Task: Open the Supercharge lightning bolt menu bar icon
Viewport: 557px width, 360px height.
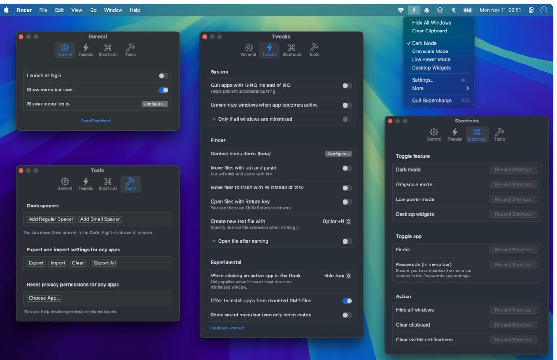Action: click(x=414, y=10)
